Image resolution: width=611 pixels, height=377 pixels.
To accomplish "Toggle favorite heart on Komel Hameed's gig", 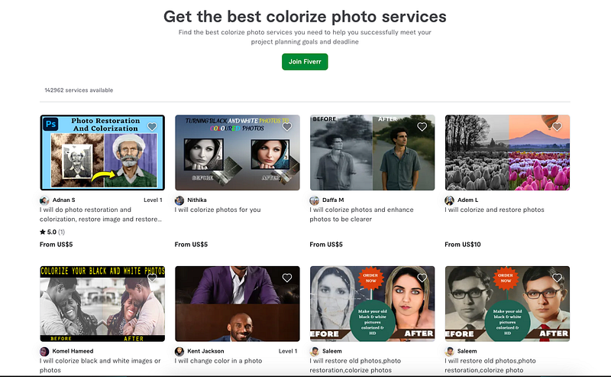I will tap(152, 278).
